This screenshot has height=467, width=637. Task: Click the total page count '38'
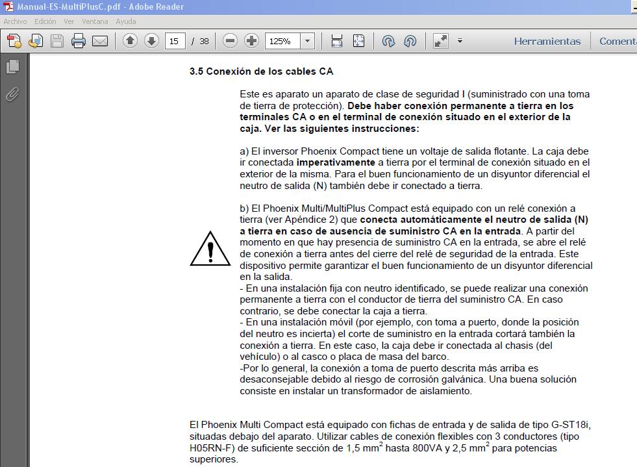204,41
